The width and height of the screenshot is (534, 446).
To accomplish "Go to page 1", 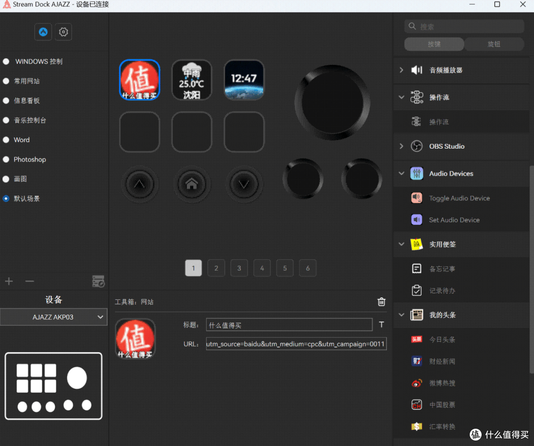I will pos(193,268).
